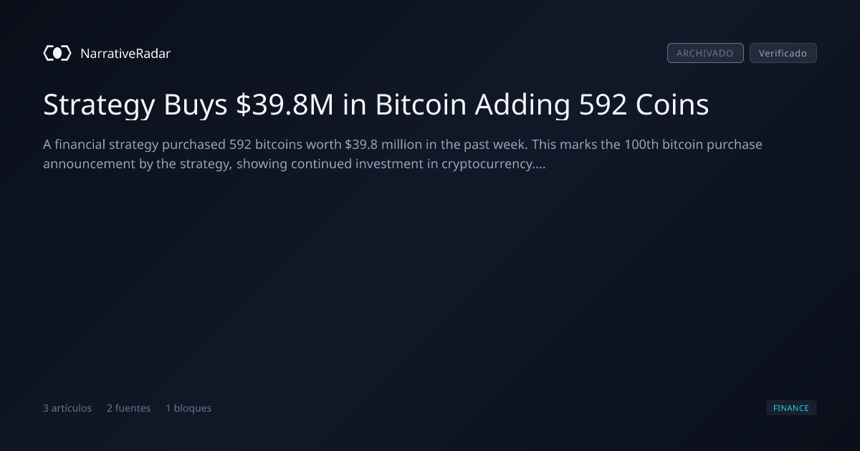Open the Strategy Buys Bitcoin headline

(376, 105)
